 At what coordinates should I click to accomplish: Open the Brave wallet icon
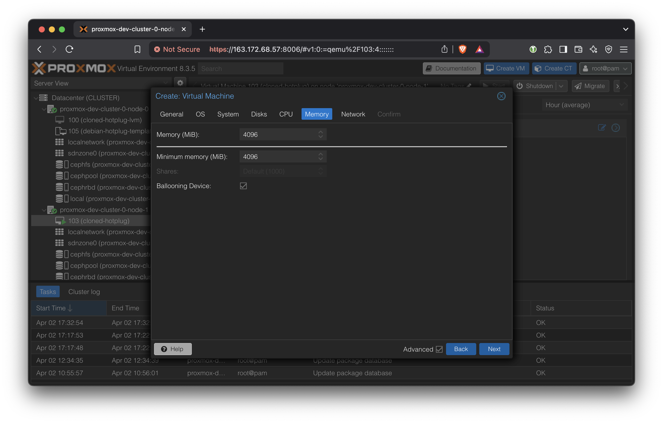(x=578, y=49)
